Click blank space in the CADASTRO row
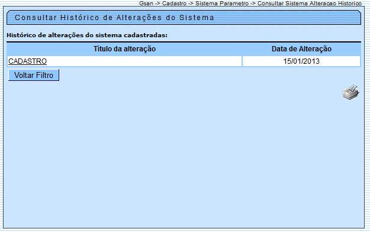370x232 pixels. pyautogui.click(x=144, y=61)
